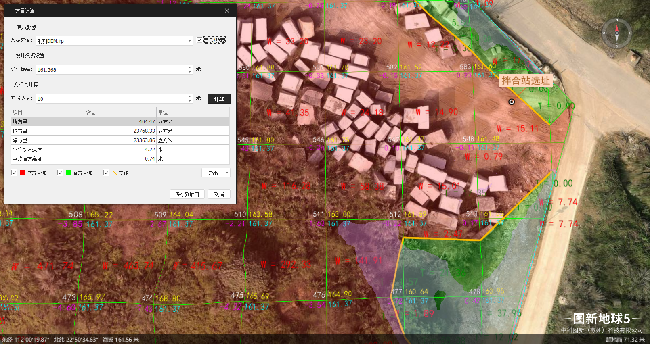This screenshot has width=650, height=344.
Task: Open the 数据来源 dropdown
Action: click(x=190, y=41)
